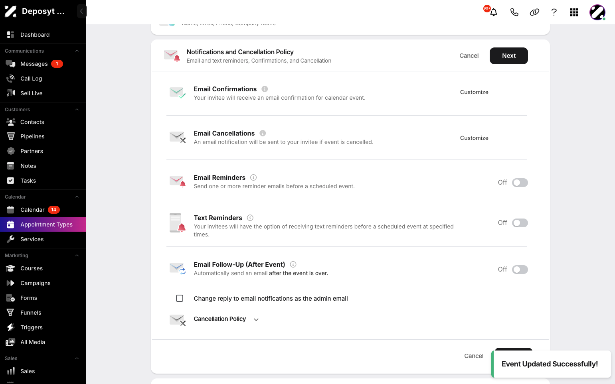
Task: Collapse the Customers sidebar section
Action: point(77,110)
